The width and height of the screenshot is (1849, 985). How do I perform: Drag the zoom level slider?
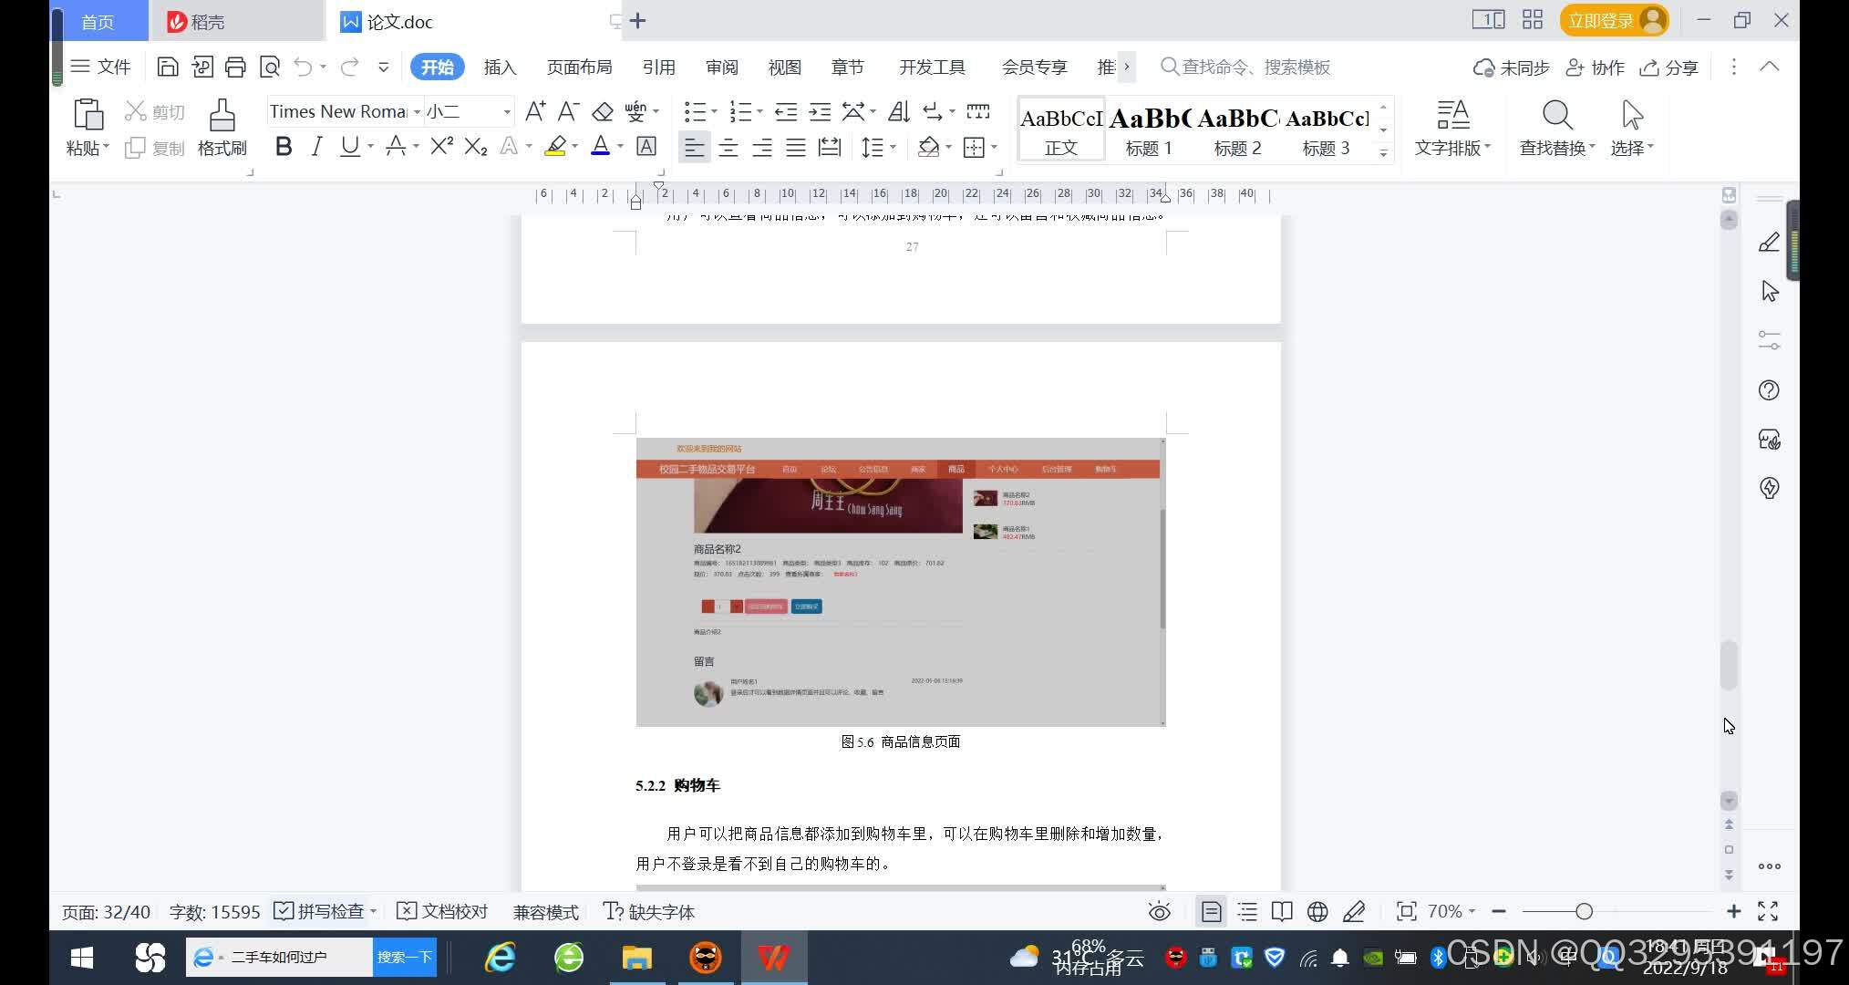pos(1585,912)
